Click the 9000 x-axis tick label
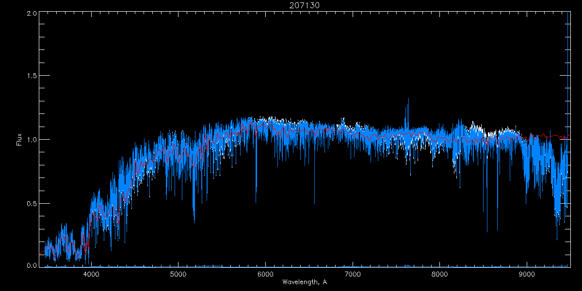 pos(527,273)
